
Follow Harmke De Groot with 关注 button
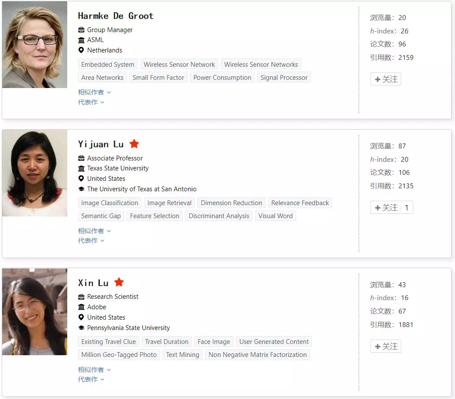pos(386,79)
